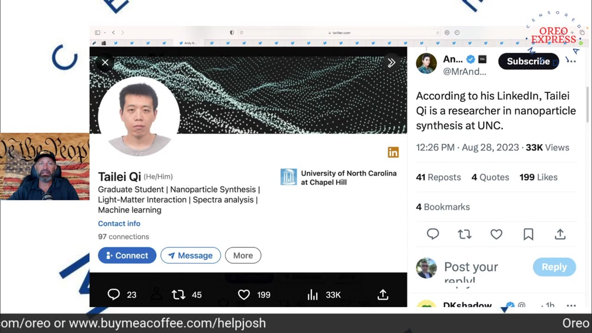Image resolution: width=592 pixels, height=333 pixels.
Task: Open the reply composer's user avatar
Action: click(426, 268)
